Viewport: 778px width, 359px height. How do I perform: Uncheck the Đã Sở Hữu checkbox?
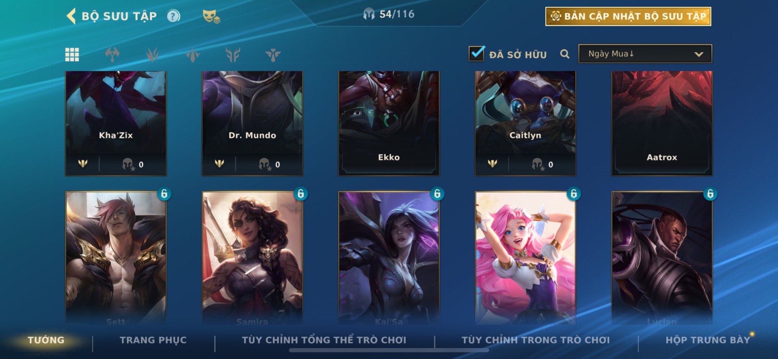tap(476, 53)
